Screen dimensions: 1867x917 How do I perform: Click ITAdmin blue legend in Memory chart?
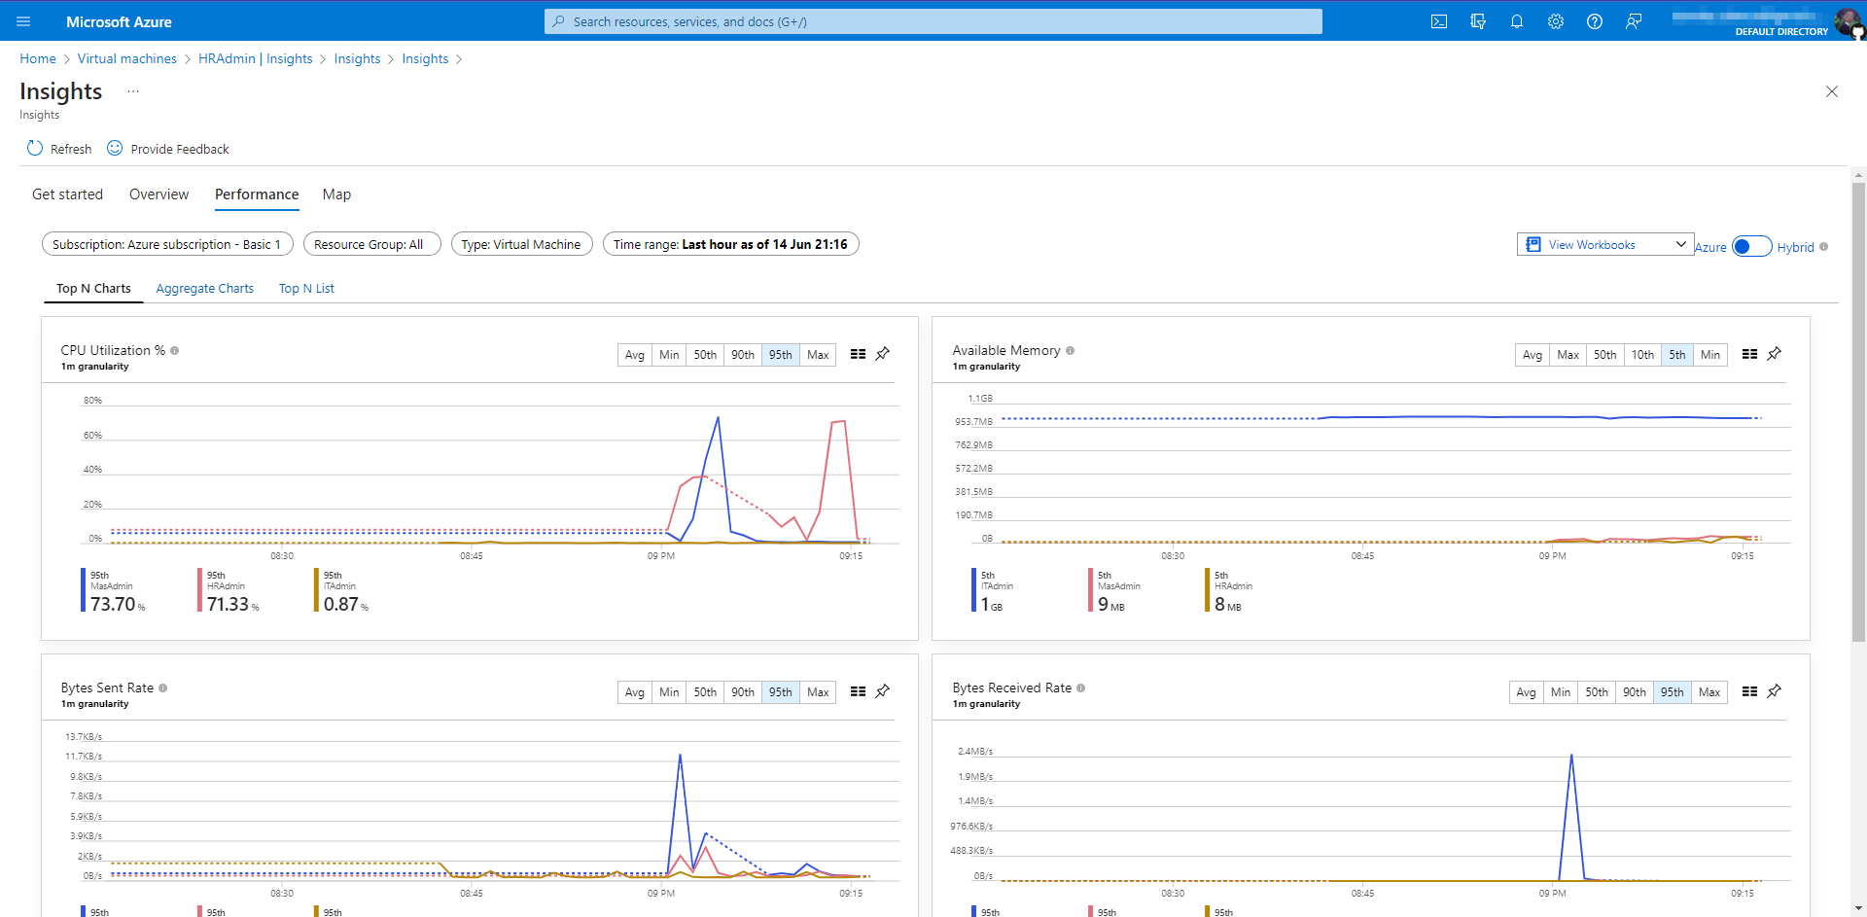(993, 591)
